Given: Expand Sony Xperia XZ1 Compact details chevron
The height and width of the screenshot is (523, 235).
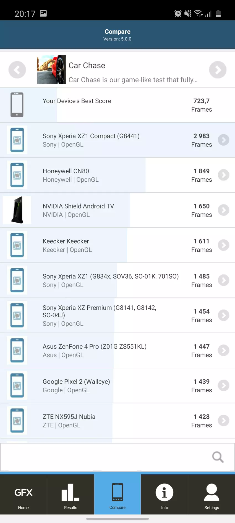Looking at the screenshot, I should point(223,140).
